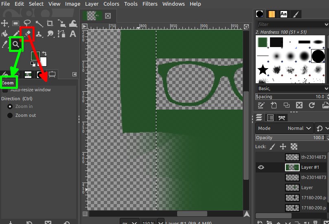Pick the Crop tool
The image size is (329, 224).
coord(50,23)
